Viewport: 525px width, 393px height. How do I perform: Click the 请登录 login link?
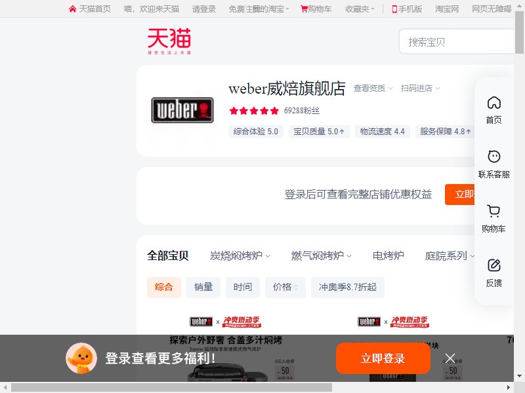[x=204, y=9]
